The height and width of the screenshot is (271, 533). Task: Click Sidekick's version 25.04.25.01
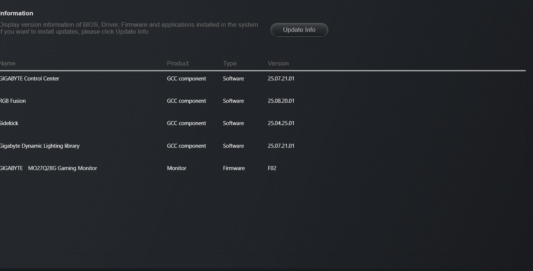click(281, 123)
